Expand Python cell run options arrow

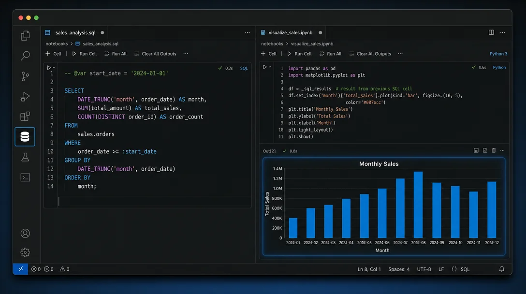pyautogui.click(x=270, y=67)
